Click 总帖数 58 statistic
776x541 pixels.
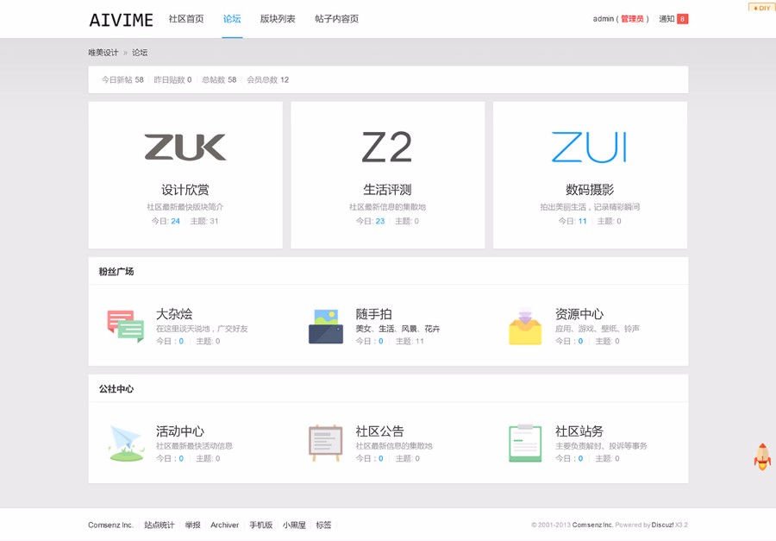coord(219,79)
